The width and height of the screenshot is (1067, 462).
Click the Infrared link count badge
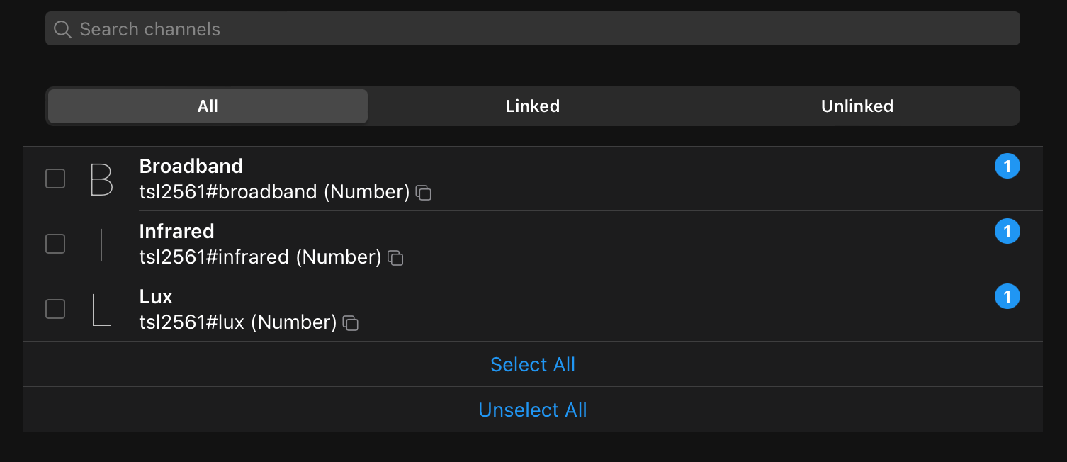click(x=1007, y=232)
